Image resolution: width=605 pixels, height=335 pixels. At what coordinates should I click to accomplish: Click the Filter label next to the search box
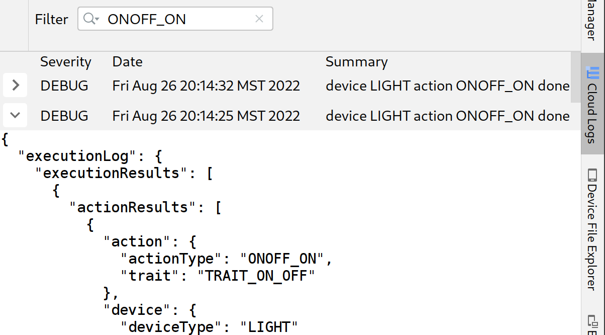51,19
